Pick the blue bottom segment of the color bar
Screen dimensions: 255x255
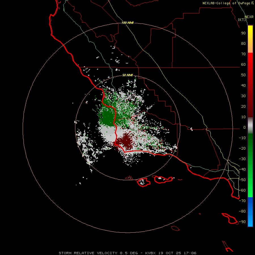tap(250, 212)
